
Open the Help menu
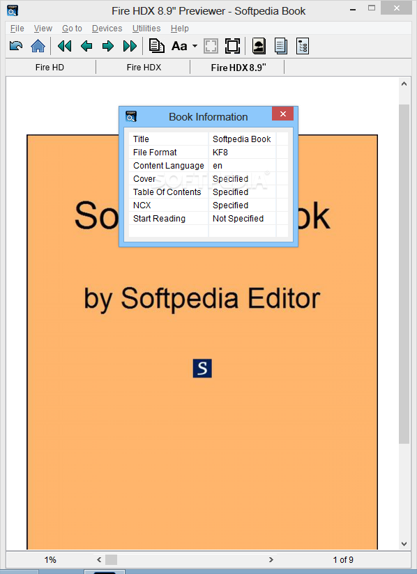point(179,28)
